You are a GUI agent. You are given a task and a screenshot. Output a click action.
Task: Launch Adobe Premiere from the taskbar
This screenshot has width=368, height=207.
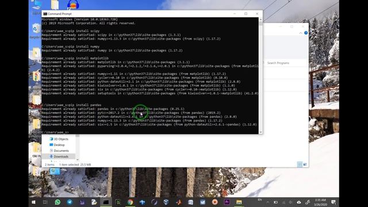(x=227, y=202)
